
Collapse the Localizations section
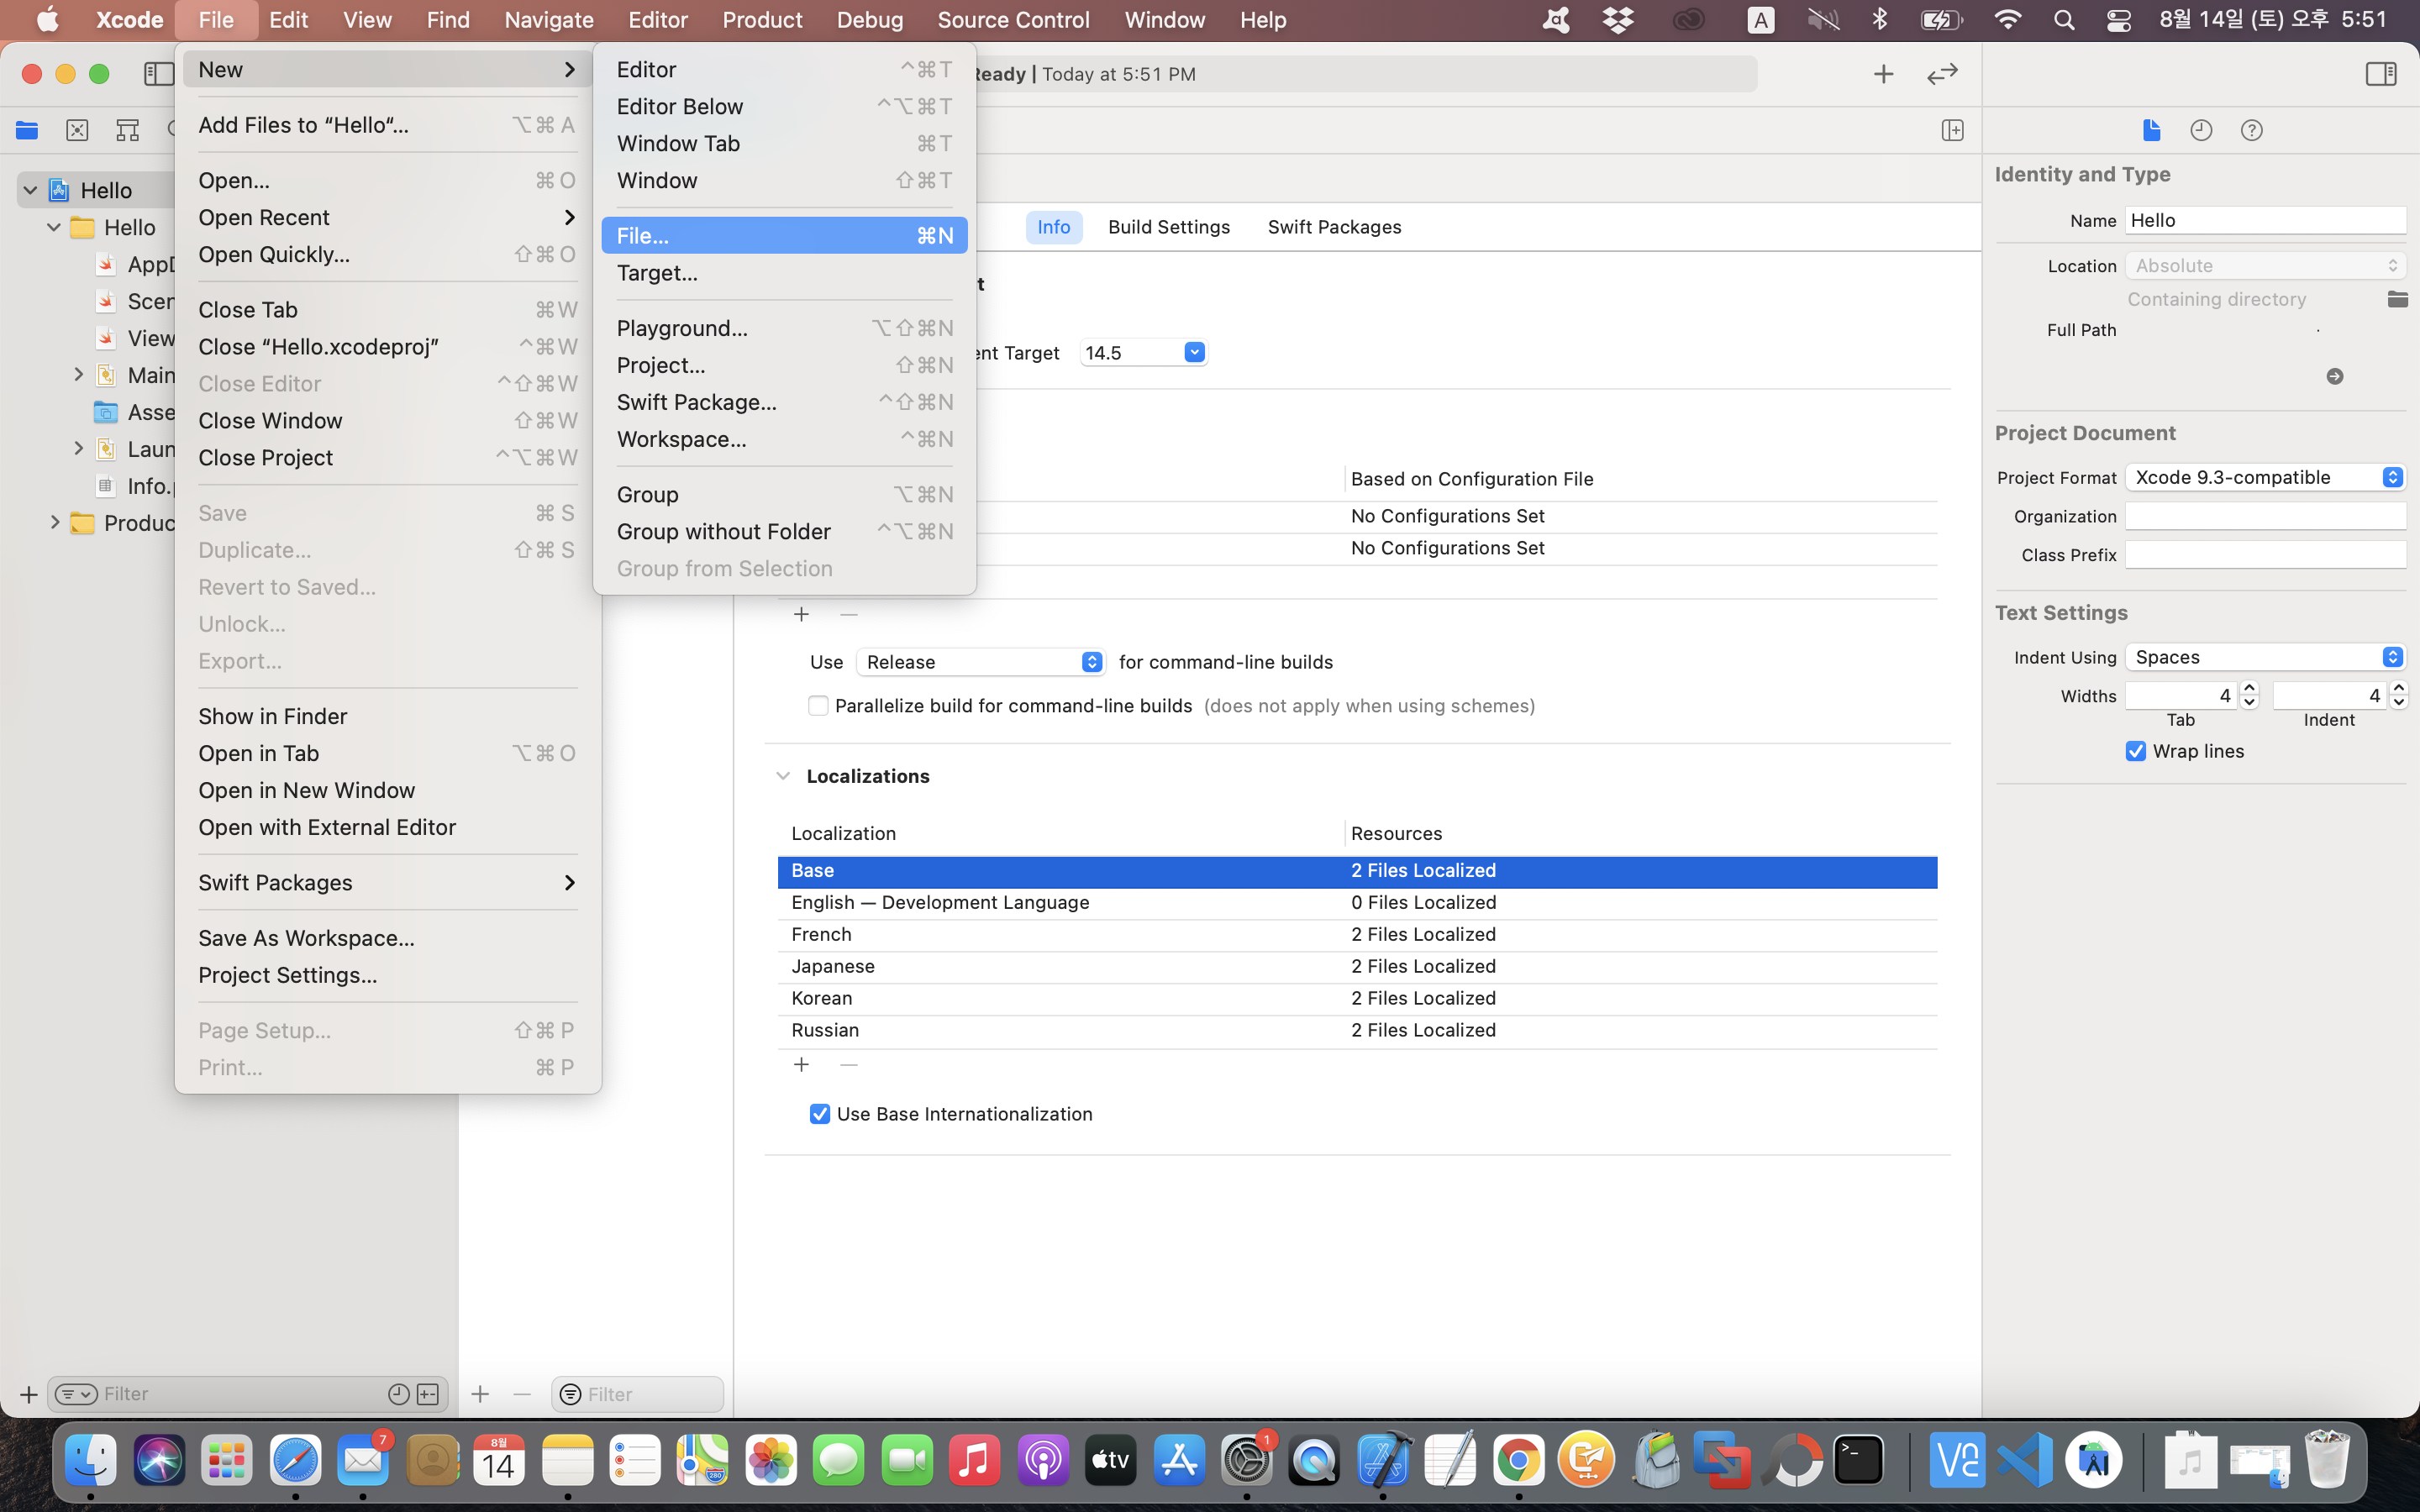pos(783,776)
